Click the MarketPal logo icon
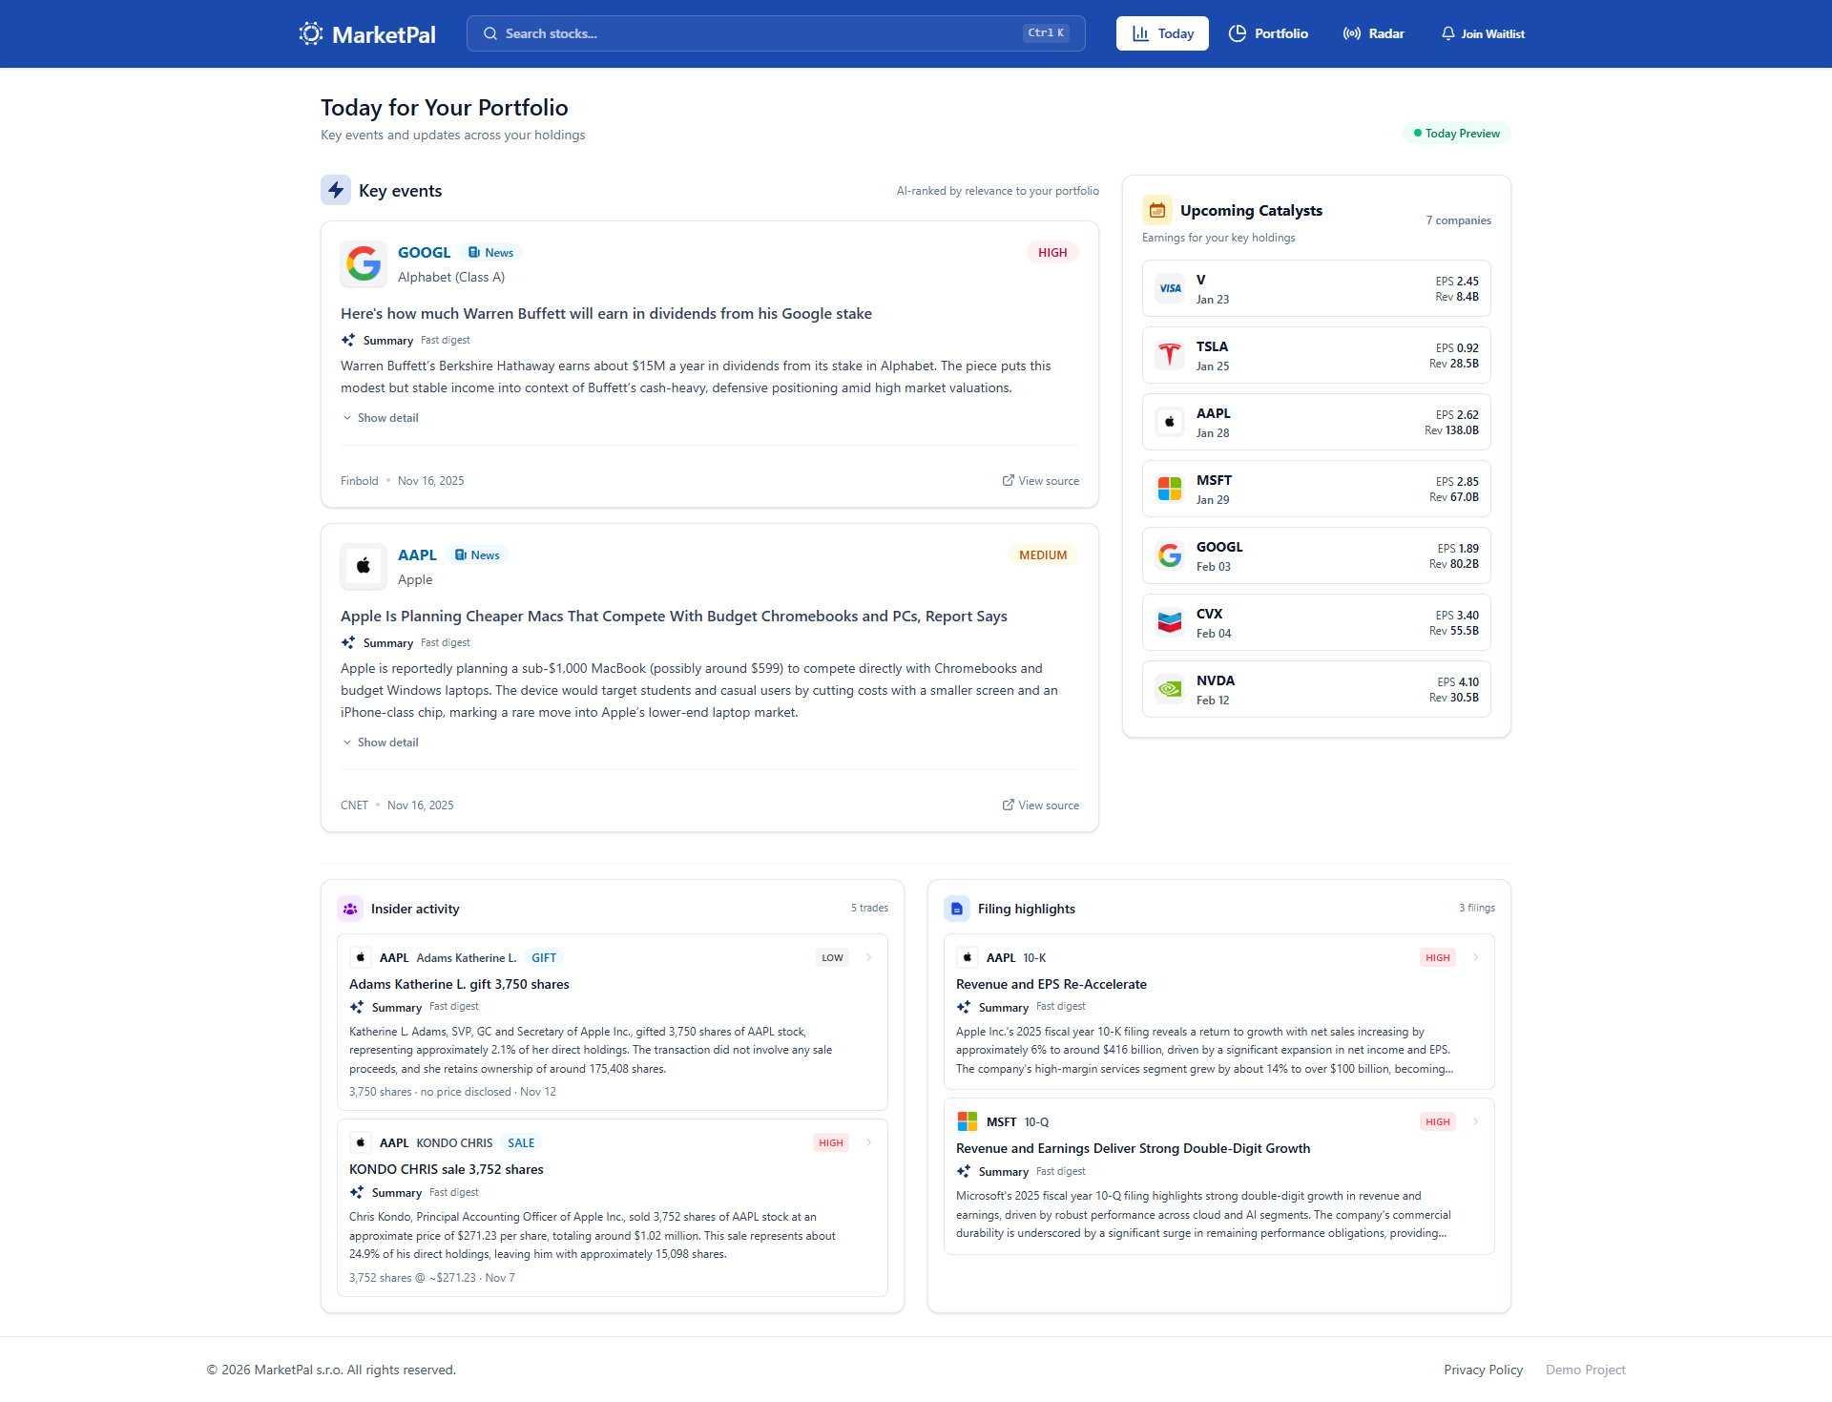The height and width of the screenshot is (1402, 1832). pyautogui.click(x=311, y=33)
